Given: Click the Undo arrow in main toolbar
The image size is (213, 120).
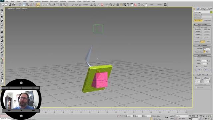Looking at the screenshot, I should click(x=3, y=5).
